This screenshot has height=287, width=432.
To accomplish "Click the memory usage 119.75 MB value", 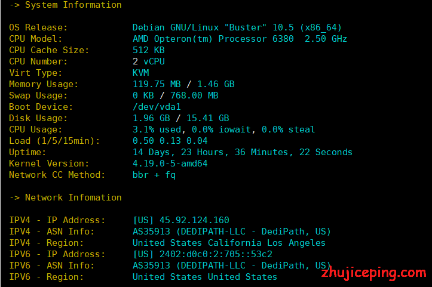I will (157, 84).
